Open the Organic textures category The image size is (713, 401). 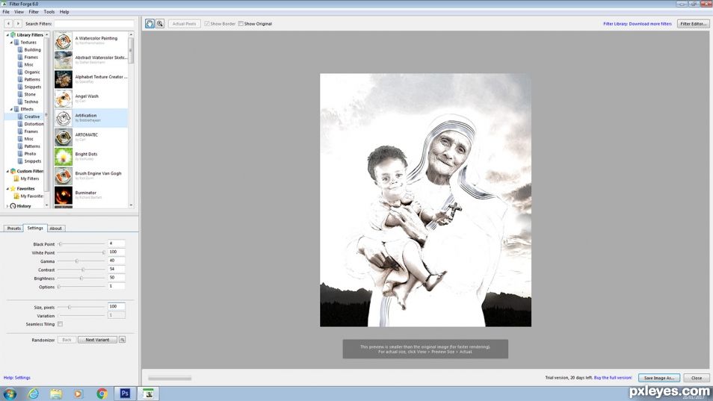pos(32,72)
